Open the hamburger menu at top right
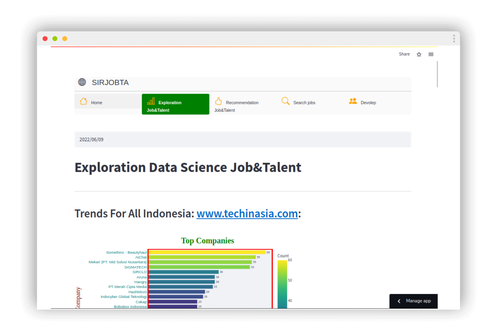Image resolution: width=497 pixels, height=336 pixels. 431,54
